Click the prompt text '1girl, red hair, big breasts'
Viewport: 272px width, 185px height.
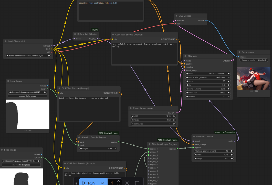(89, 109)
